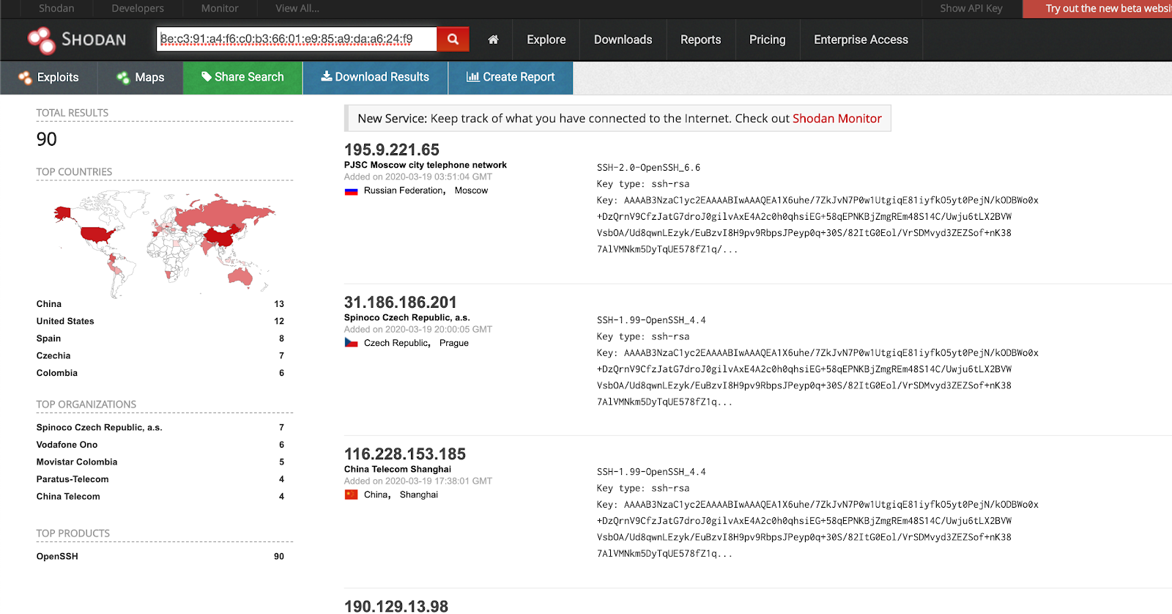The image size is (1172, 614).
Task: Filter by Prague city link
Action: tap(454, 343)
